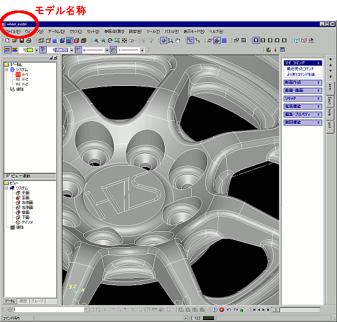The height and width of the screenshot is (322, 337).
Task: Click the Save floppy disk icon
Action: pos(21,40)
